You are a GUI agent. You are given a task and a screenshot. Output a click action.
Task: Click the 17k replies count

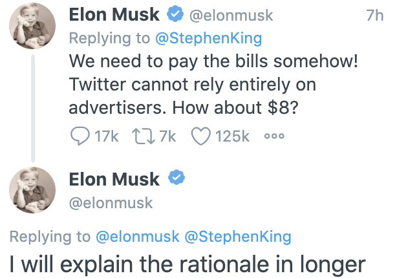(105, 136)
